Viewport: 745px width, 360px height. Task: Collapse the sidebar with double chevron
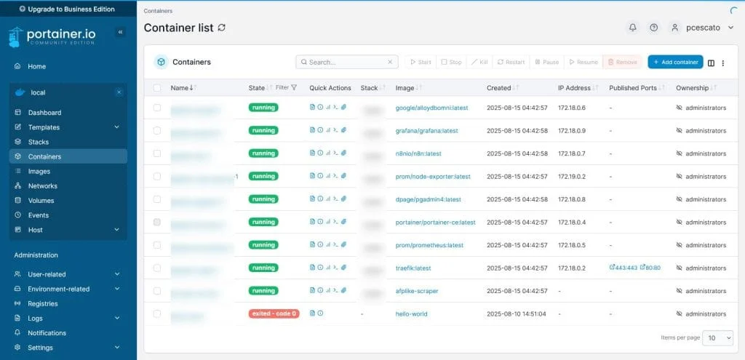click(120, 32)
